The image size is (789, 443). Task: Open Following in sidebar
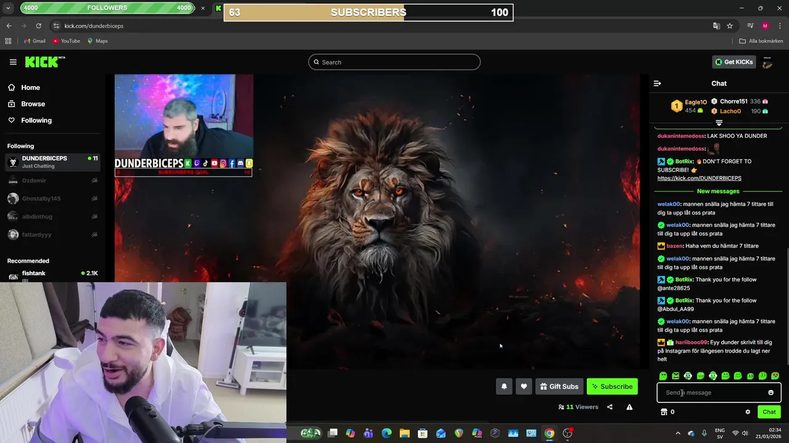tap(36, 120)
